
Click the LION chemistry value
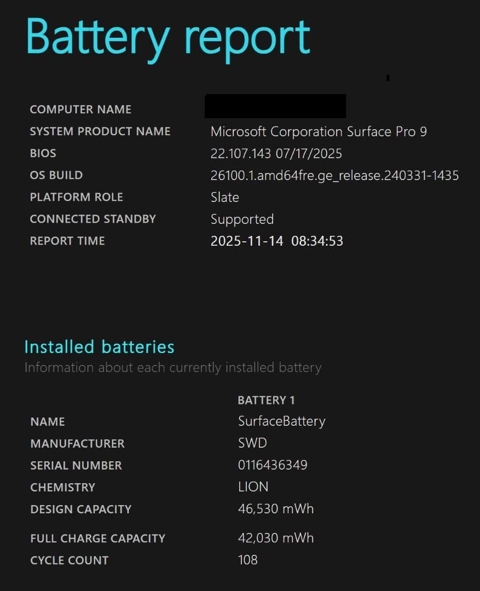[x=253, y=487]
